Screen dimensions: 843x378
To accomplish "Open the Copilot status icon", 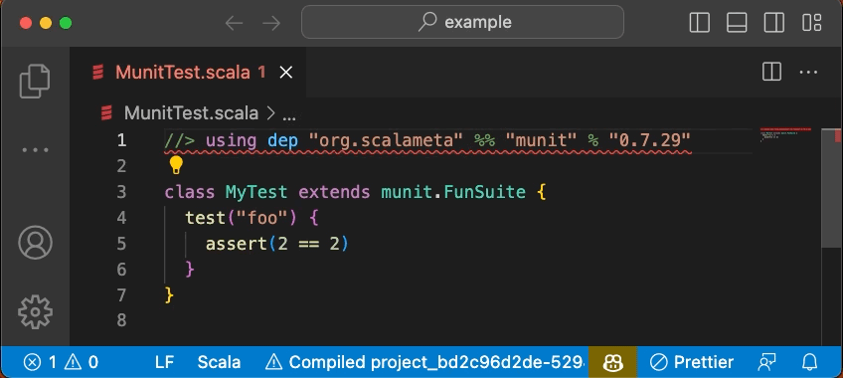I will pos(613,362).
